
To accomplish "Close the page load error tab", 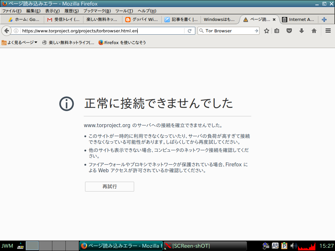I will pyautogui.click(x=274, y=20).
